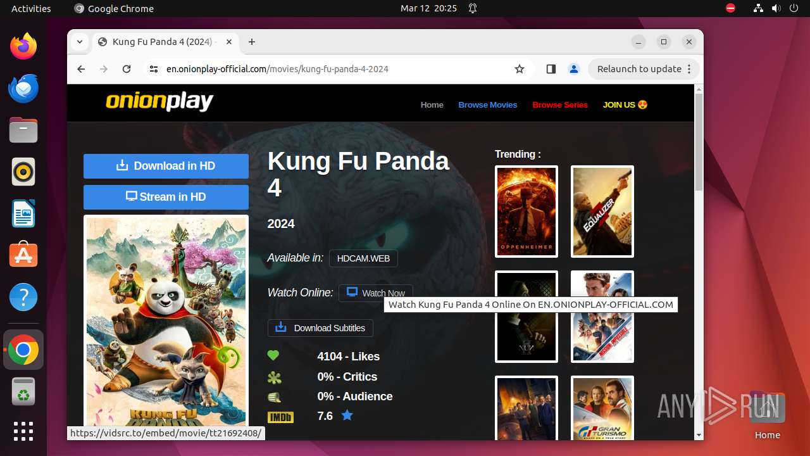Open Chrome three-dot menu
This screenshot has width=810, height=456.
tap(690, 69)
